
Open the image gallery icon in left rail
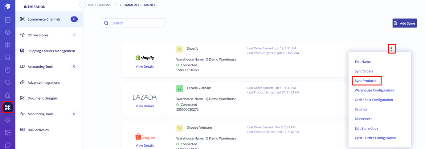click(x=8, y=133)
